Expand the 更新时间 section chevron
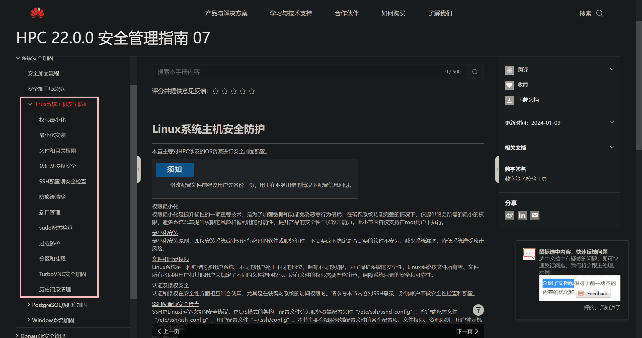 click(x=612, y=122)
